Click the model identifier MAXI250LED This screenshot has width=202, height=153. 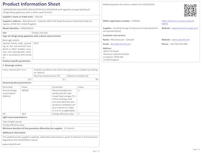pos(27,29)
